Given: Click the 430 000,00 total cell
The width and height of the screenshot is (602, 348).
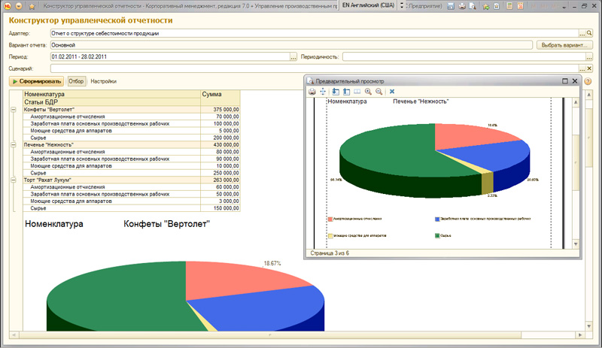Looking at the screenshot, I should click(220, 144).
